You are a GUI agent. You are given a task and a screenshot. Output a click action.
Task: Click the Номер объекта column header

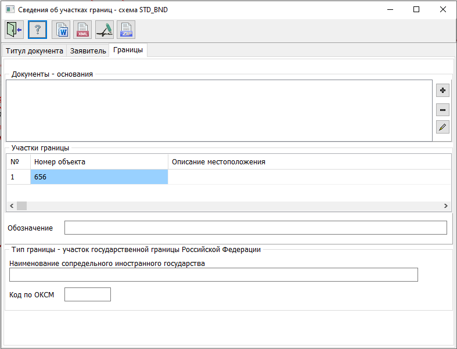pyautogui.click(x=99, y=161)
